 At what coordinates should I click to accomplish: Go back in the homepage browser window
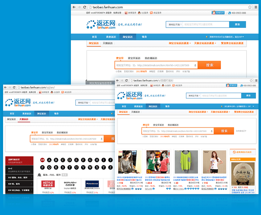pos(74,7)
